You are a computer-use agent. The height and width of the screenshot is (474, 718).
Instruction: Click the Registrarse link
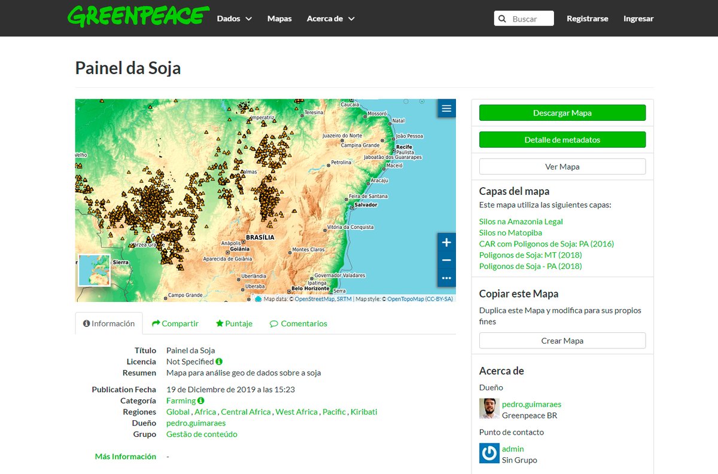coord(588,19)
